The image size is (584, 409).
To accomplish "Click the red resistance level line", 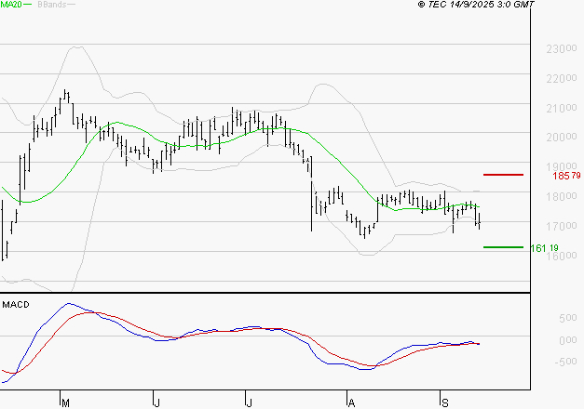I will tap(503, 175).
